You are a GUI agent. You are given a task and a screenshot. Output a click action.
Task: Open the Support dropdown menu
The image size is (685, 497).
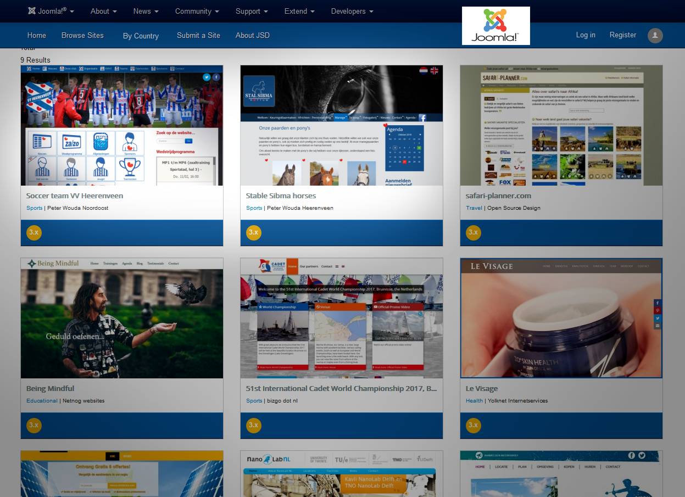252,11
